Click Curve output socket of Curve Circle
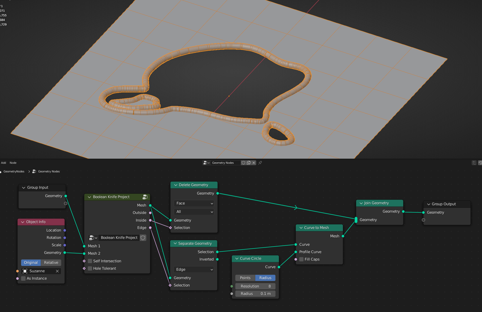 tap(279, 267)
